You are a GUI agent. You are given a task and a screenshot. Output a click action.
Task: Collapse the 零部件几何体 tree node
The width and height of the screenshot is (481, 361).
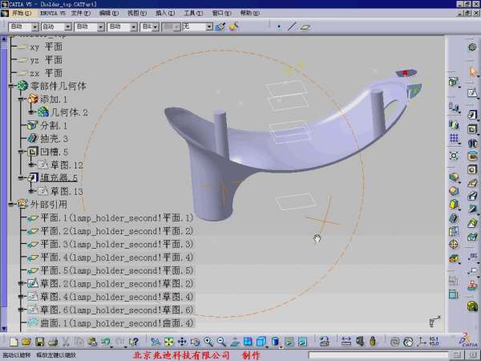coord(11,86)
